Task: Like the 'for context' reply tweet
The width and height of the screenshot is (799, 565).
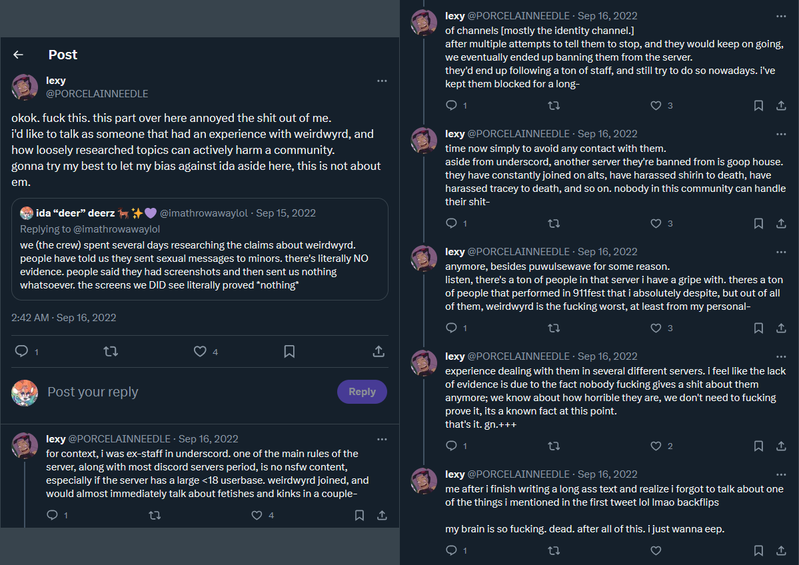Action: pyautogui.click(x=257, y=515)
